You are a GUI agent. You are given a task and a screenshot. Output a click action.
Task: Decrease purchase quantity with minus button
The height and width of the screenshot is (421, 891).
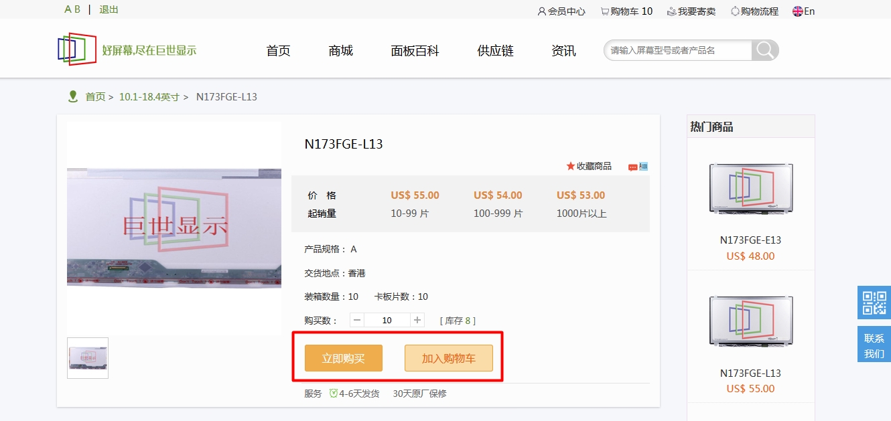[357, 320]
